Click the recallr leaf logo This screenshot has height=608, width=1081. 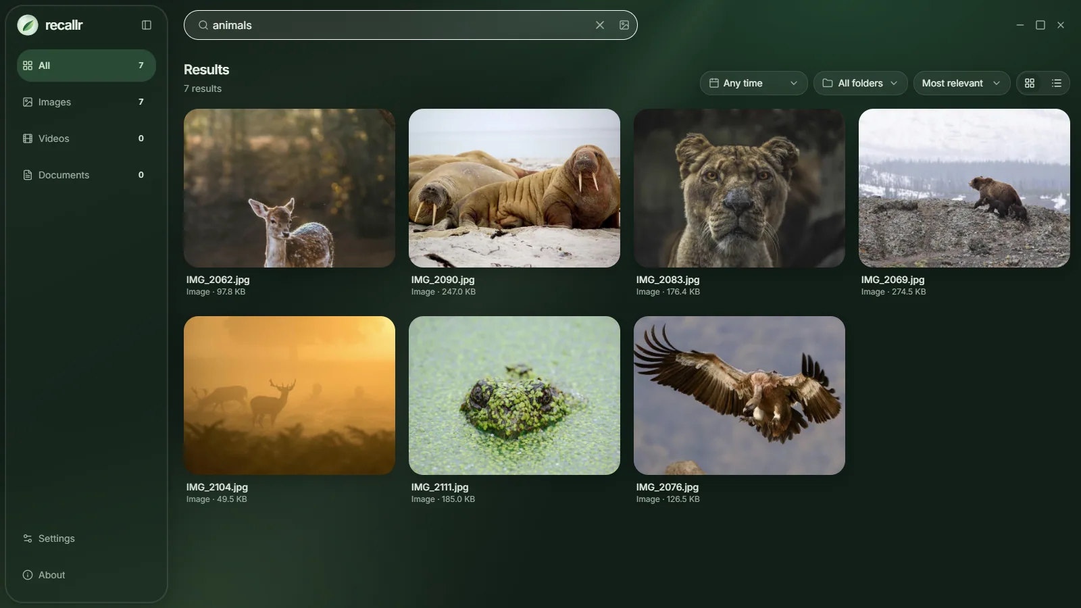[28, 25]
